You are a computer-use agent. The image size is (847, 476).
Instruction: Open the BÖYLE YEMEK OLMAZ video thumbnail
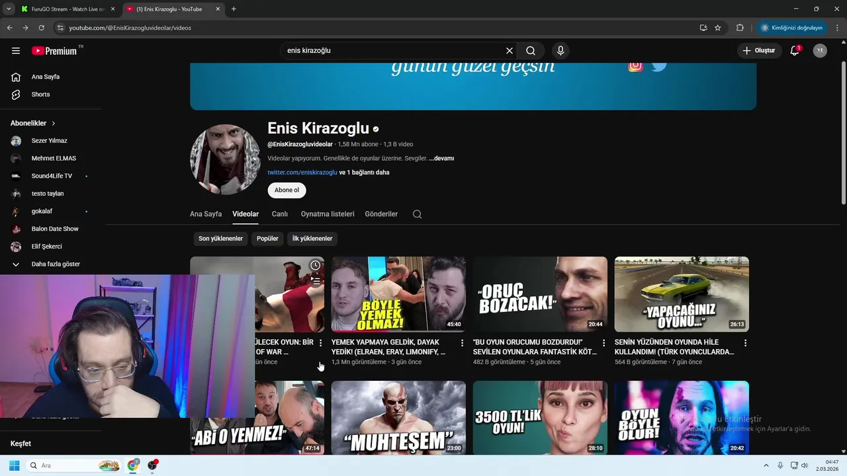(398, 294)
